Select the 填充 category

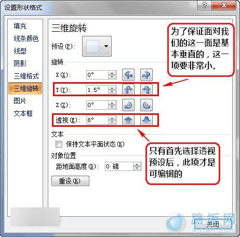tap(20, 26)
